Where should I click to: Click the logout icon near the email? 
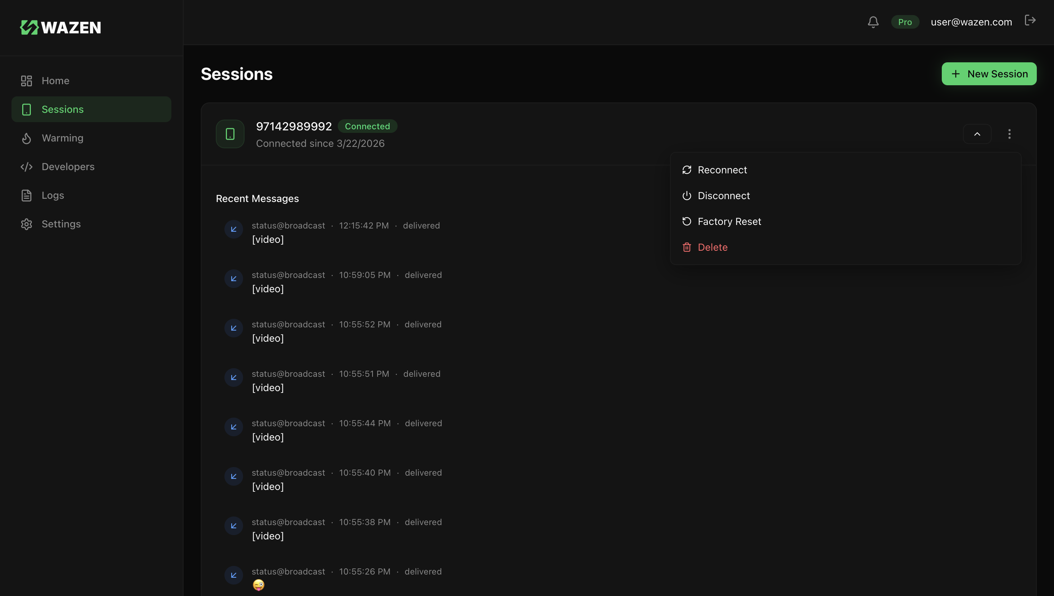click(x=1031, y=20)
